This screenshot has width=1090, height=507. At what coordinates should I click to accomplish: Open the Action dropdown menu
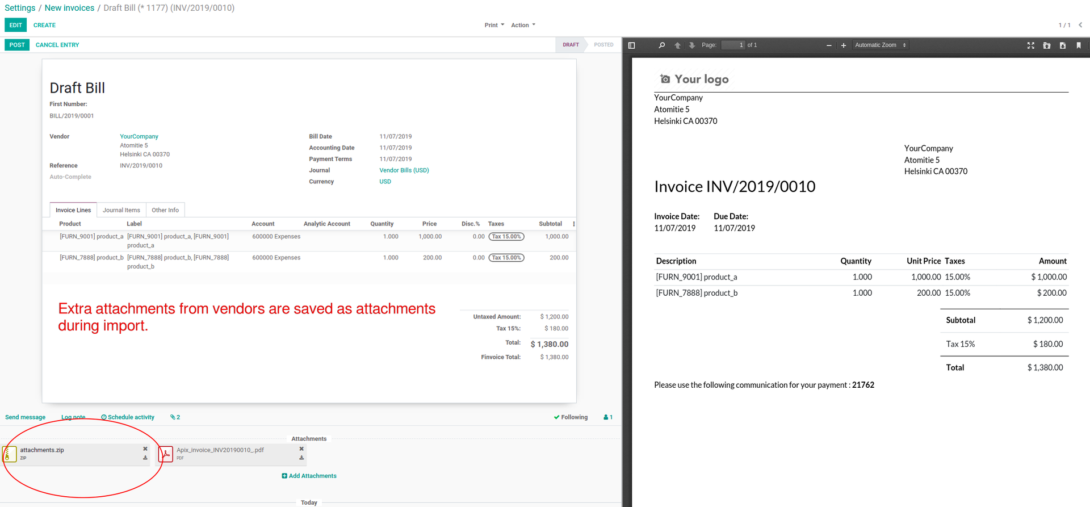(x=523, y=25)
